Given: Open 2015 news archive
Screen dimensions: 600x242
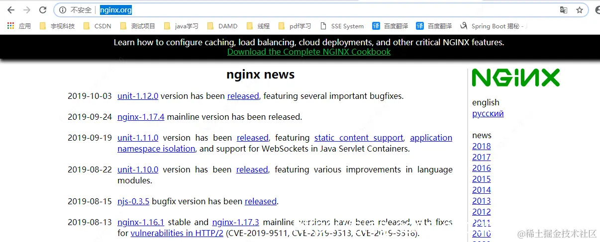Looking at the screenshot, I should [482, 179].
